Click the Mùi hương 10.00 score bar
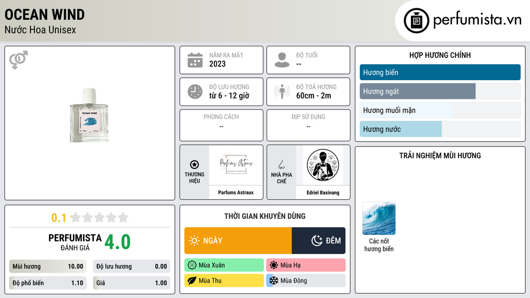 48,266
